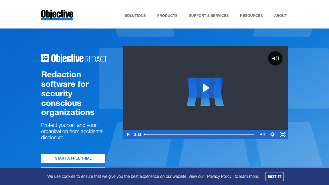The image size is (329, 185).
Task: Play the video with the center play button
Action: pyautogui.click(x=205, y=88)
